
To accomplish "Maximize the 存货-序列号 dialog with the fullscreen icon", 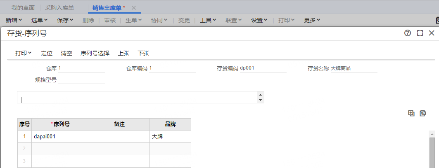I will coord(420,33).
